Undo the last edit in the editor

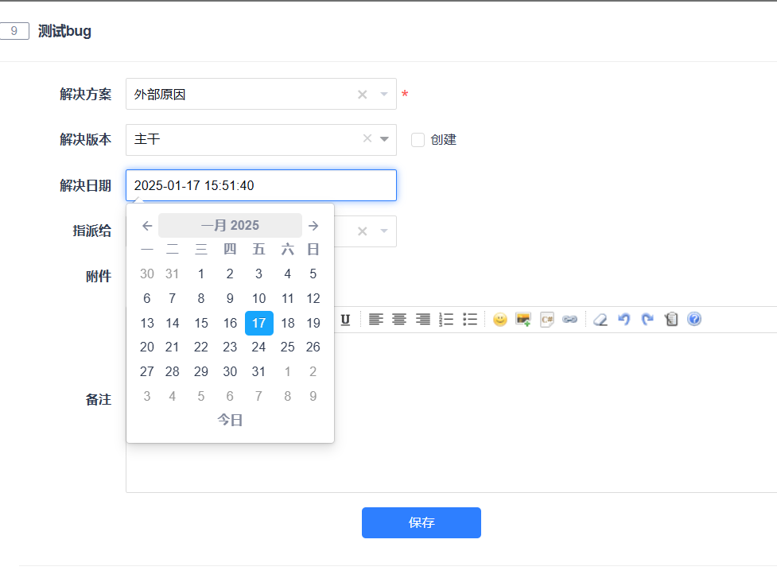point(624,320)
